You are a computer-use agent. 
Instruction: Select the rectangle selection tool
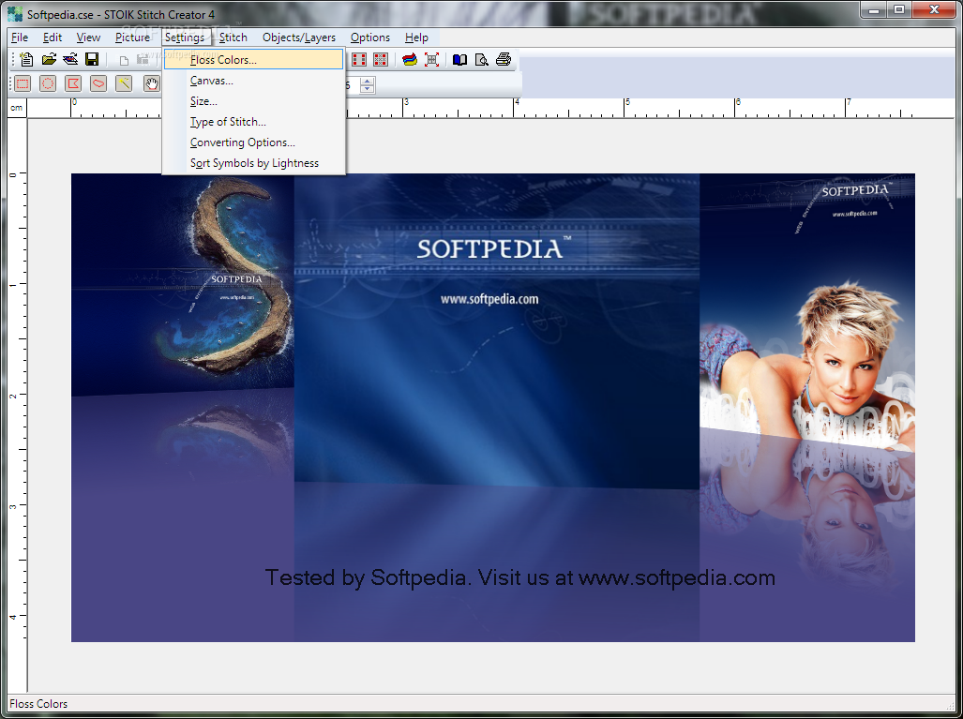[x=23, y=83]
